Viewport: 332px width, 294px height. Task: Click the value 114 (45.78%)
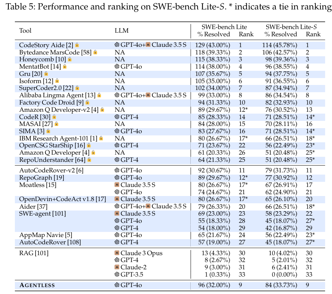pyautogui.click(x=280, y=45)
